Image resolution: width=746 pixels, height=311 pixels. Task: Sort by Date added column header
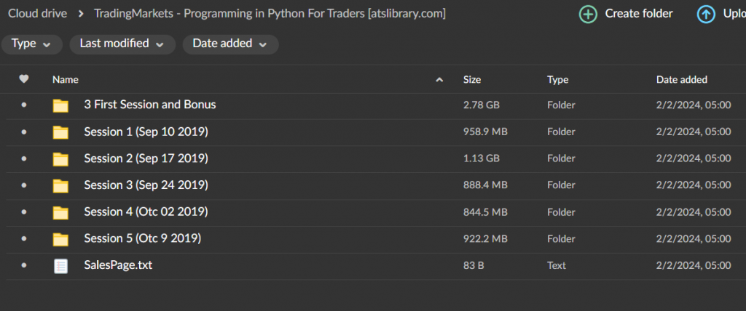682,80
